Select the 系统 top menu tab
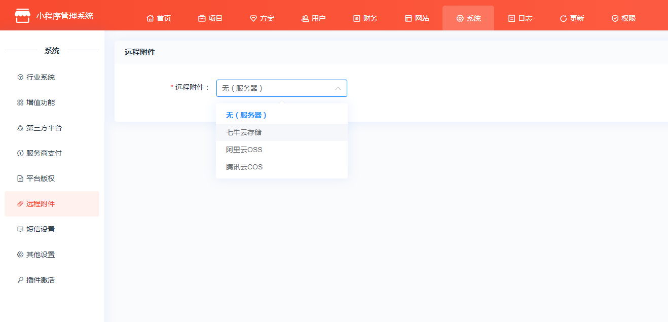Viewport: 668px width, 322px height. coord(468,18)
